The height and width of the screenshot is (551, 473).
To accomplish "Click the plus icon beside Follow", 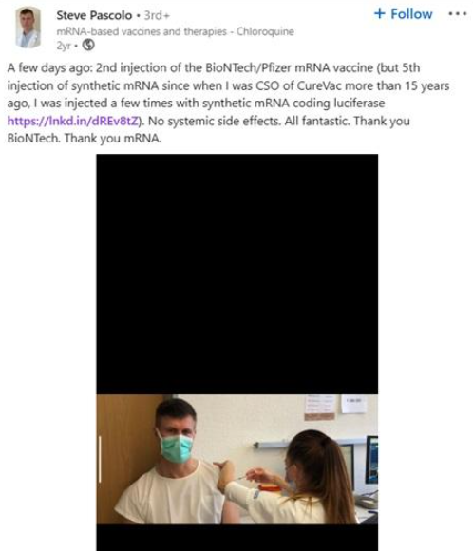I will coord(380,13).
